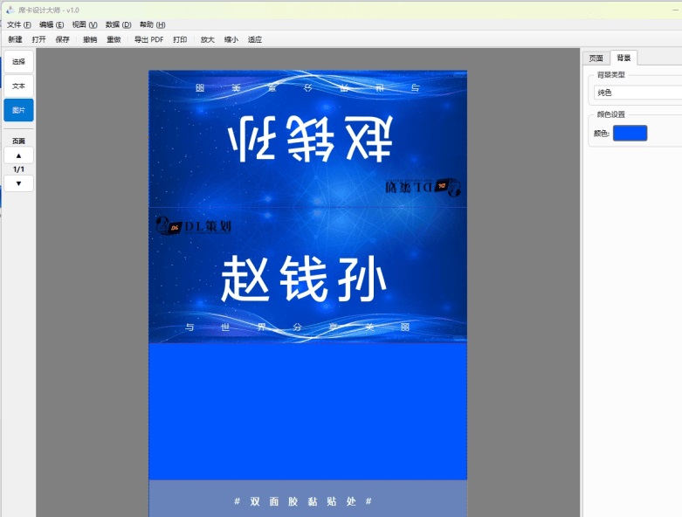
Task: Zoom in with 放大
Action: coord(207,39)
